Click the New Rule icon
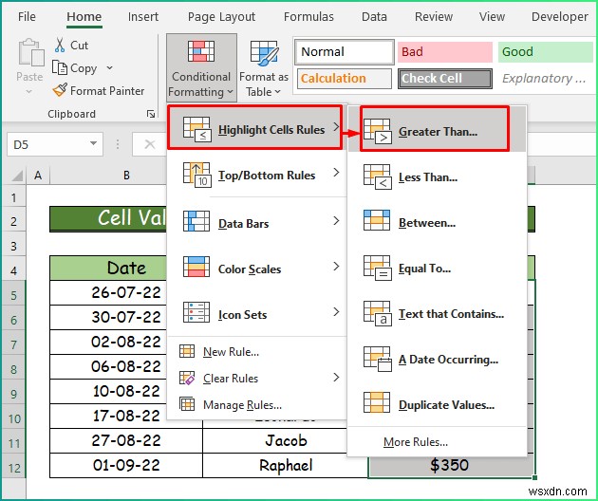Screen dimensions: 598x501 [x=187, y=351]
